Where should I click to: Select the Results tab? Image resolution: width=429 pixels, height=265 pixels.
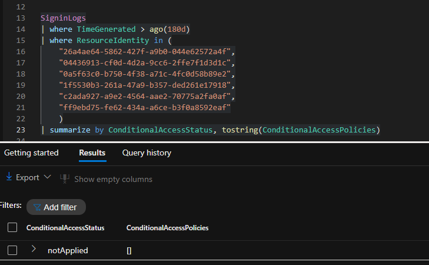(x=92, y=153)
